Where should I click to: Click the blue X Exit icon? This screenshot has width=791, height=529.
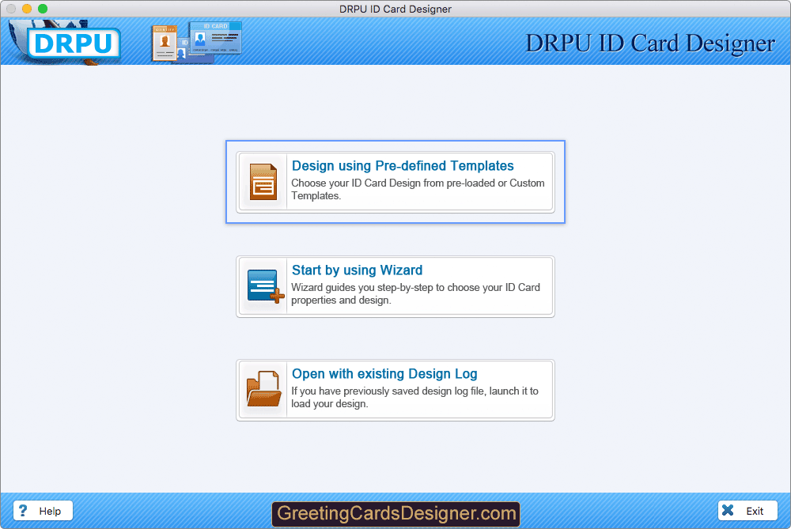(728, 510)
